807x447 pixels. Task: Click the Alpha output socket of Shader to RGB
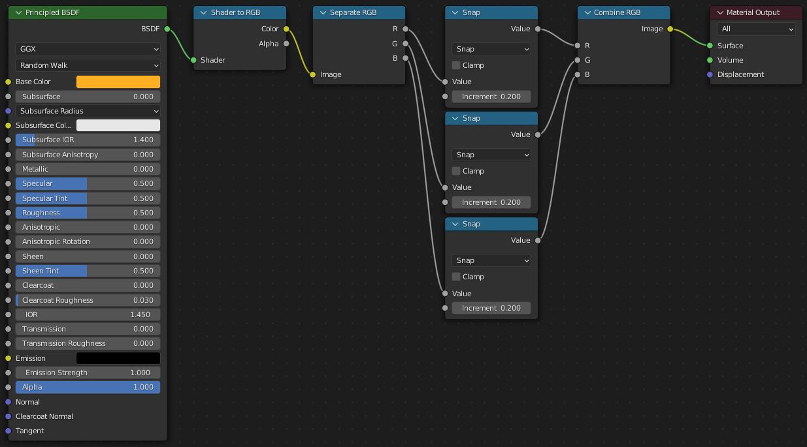(x=286, y=43)
